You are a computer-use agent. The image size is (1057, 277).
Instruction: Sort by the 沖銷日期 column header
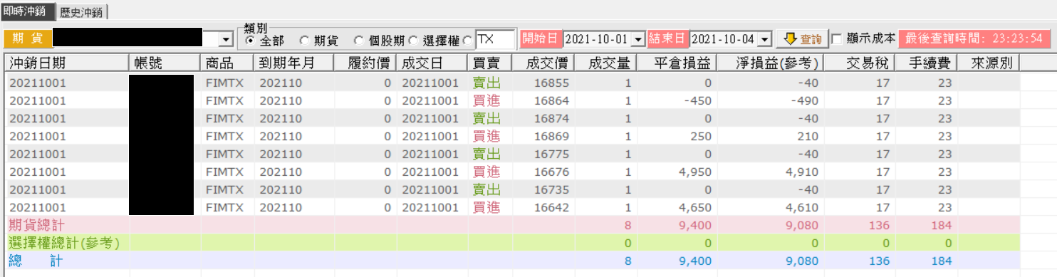tap(68, 63)
